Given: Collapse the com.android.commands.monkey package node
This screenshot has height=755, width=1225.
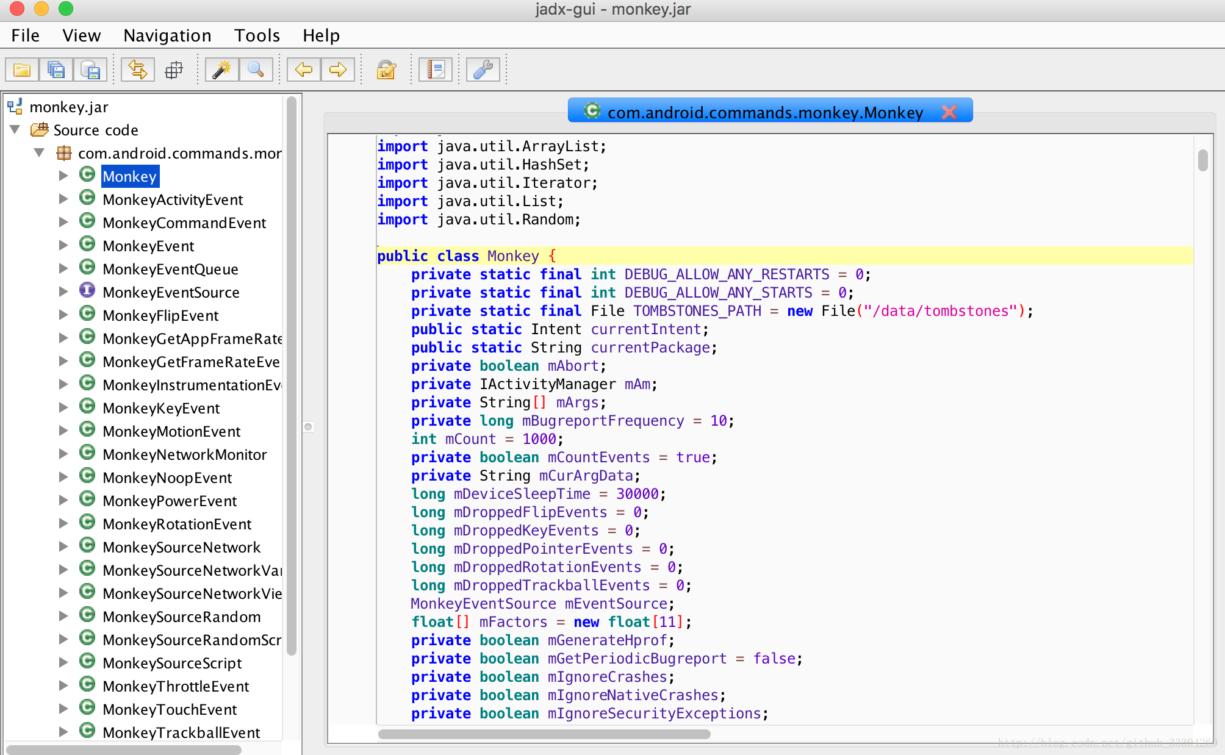Looking at the screenshot, I should [x=39, y=152].
